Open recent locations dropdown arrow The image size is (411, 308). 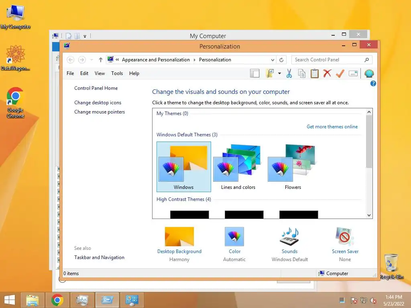[x=92, y=60]
